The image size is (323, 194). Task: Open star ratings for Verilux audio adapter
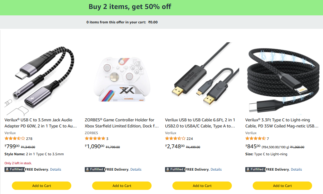(x=14, y=139)
